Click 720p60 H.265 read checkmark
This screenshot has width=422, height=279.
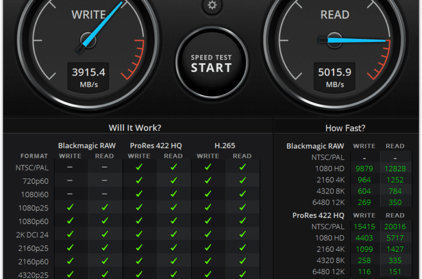point(242,180)
